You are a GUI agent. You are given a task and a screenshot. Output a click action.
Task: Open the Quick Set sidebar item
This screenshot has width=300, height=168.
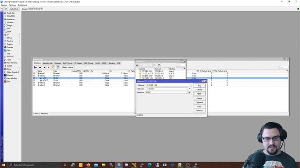click(x=10, y=13)
